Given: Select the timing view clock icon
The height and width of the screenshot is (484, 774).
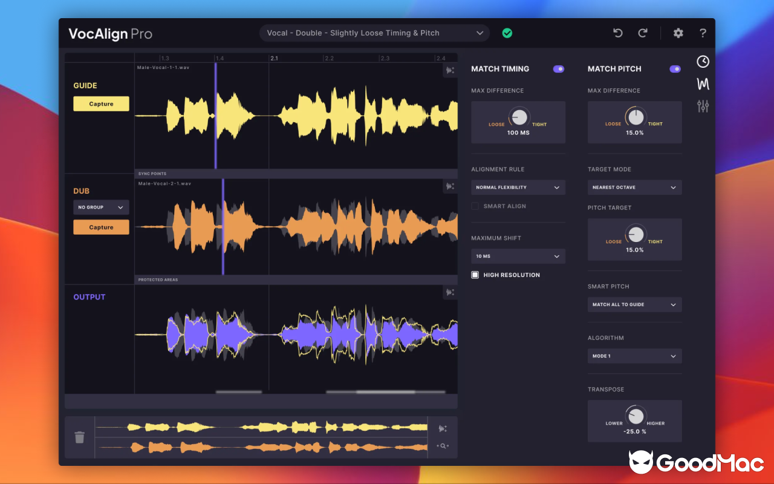Looking at the screenshot, I should (703, 61).
